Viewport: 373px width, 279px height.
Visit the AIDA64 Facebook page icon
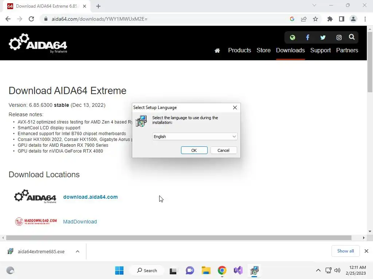(x=307, y=37)
